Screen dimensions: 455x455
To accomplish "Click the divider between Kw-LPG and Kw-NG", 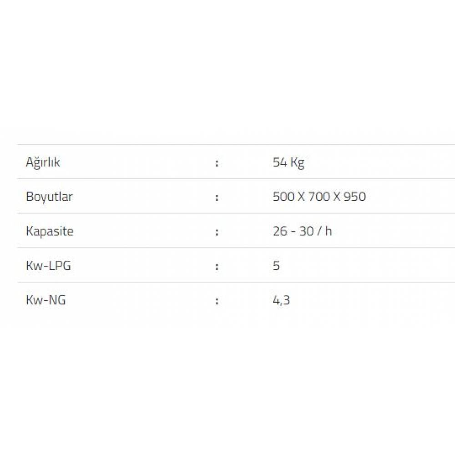I will click(227, 282).
